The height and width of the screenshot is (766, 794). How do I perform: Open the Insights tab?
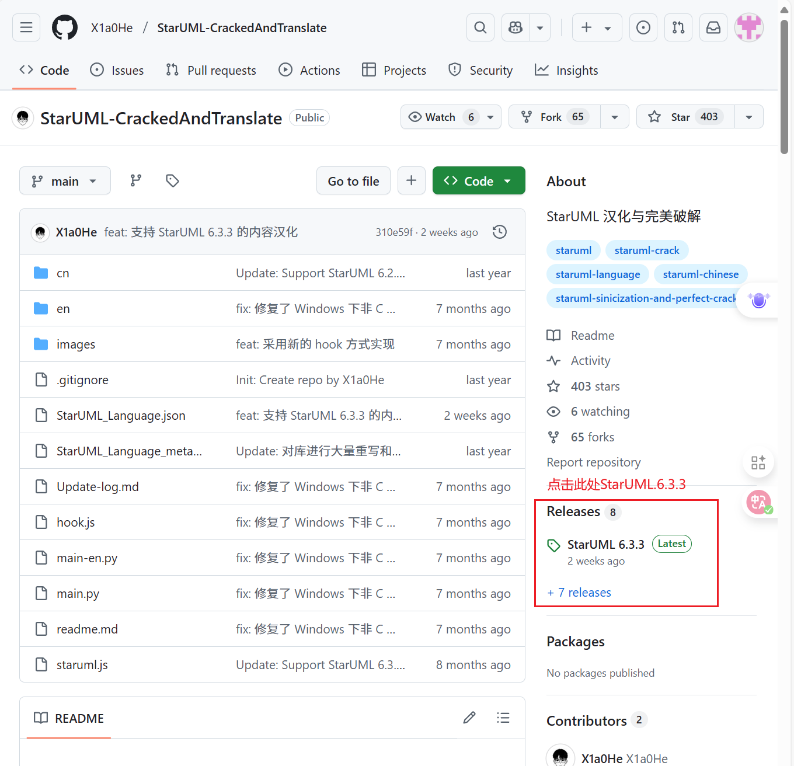[566, 70]
